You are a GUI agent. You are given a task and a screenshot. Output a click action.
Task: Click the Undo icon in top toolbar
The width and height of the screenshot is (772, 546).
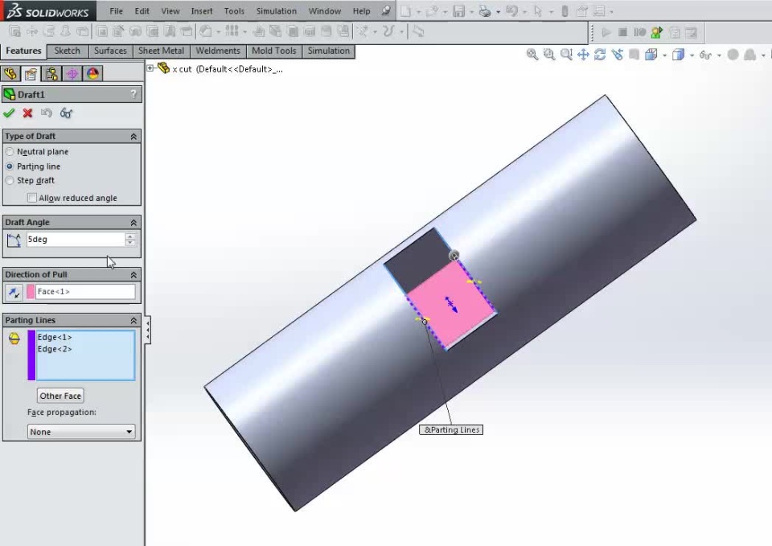click(x=512, y=10)
